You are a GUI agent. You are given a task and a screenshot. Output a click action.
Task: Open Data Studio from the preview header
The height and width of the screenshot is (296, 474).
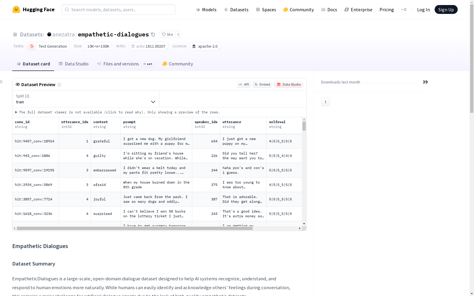point(289,84)
